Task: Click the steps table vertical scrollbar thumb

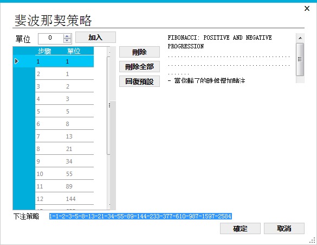Action: click(x=108, y=105)
